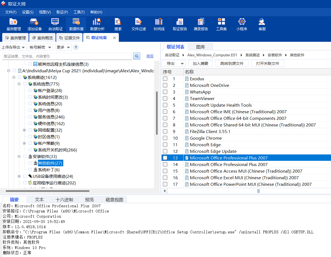Screen dimensions: 331x257
Task: Expand the 网络配置(32) tree node
Action: coord(24,130)
